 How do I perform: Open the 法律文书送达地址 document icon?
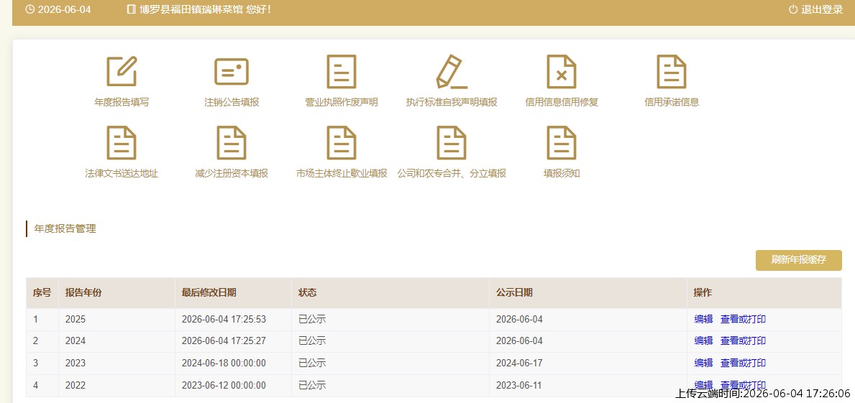[x=122, y=143]
